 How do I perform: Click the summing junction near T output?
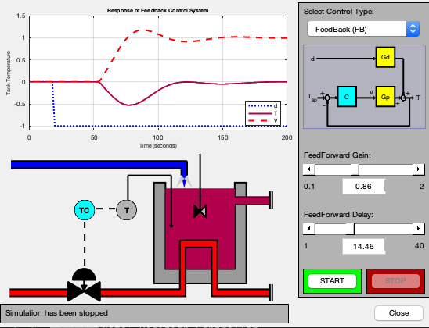tap(403, 98)
